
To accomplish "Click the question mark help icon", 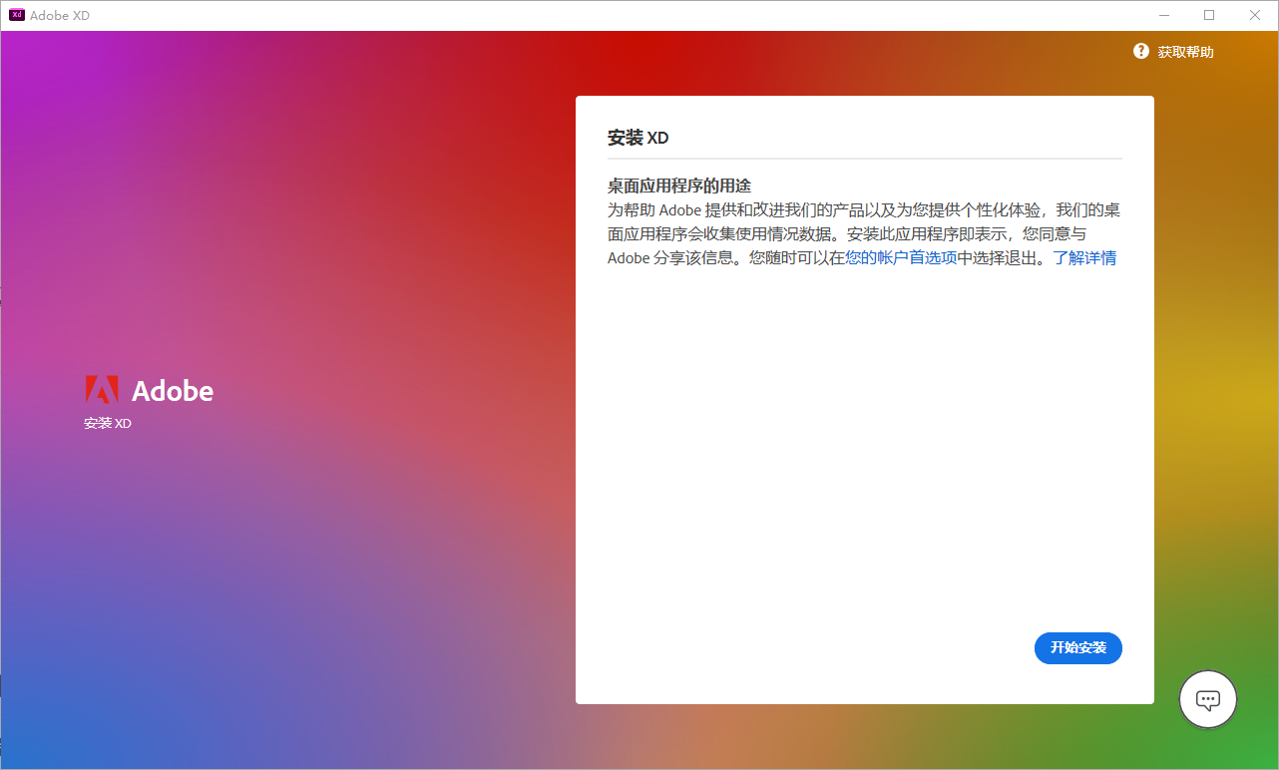I will coord(1141,51).
